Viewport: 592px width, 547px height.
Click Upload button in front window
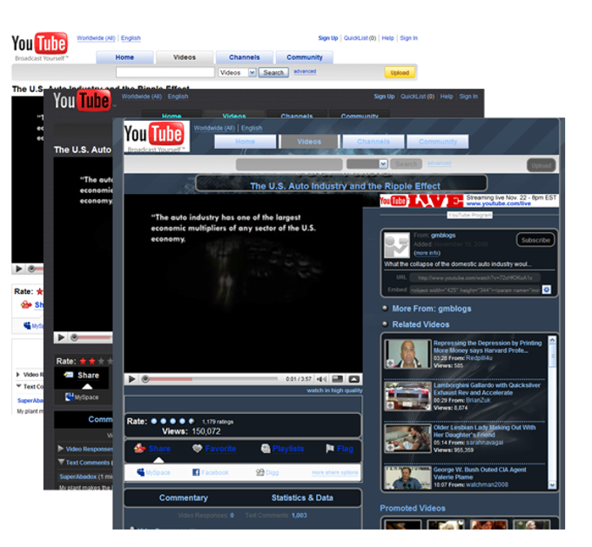tap(541, 165)
